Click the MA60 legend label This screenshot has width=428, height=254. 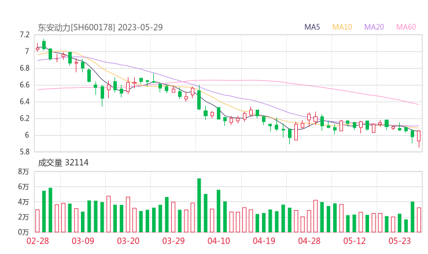pyautogui.click(x=406, y=27)
